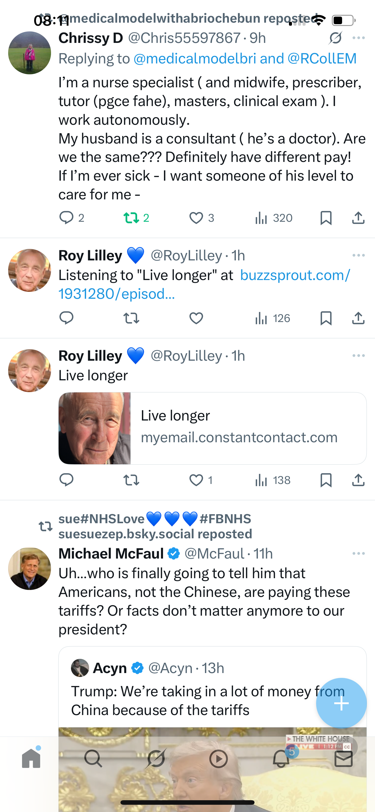Open the Live longer constantcontact link card
The width and height of the screenshot is (375, 812).
point(212,428)
